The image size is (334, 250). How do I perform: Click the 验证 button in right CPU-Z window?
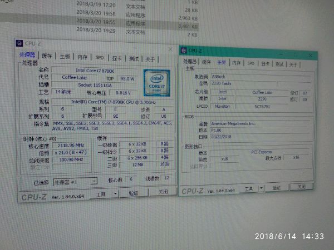[x=277, y=188]
